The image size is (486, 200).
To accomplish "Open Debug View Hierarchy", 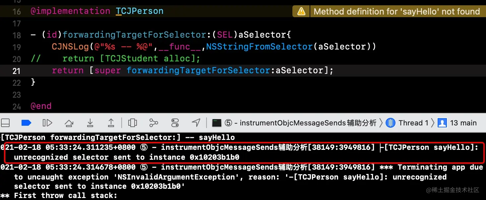I will tap(133, 123).
